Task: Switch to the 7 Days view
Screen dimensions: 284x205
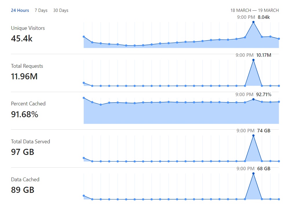Action: point(41,10)
